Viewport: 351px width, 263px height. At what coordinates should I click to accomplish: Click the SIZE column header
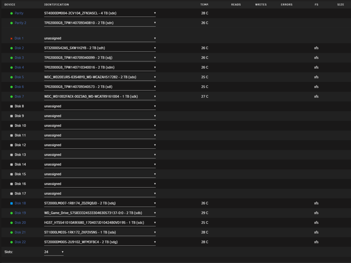[340, 5]
